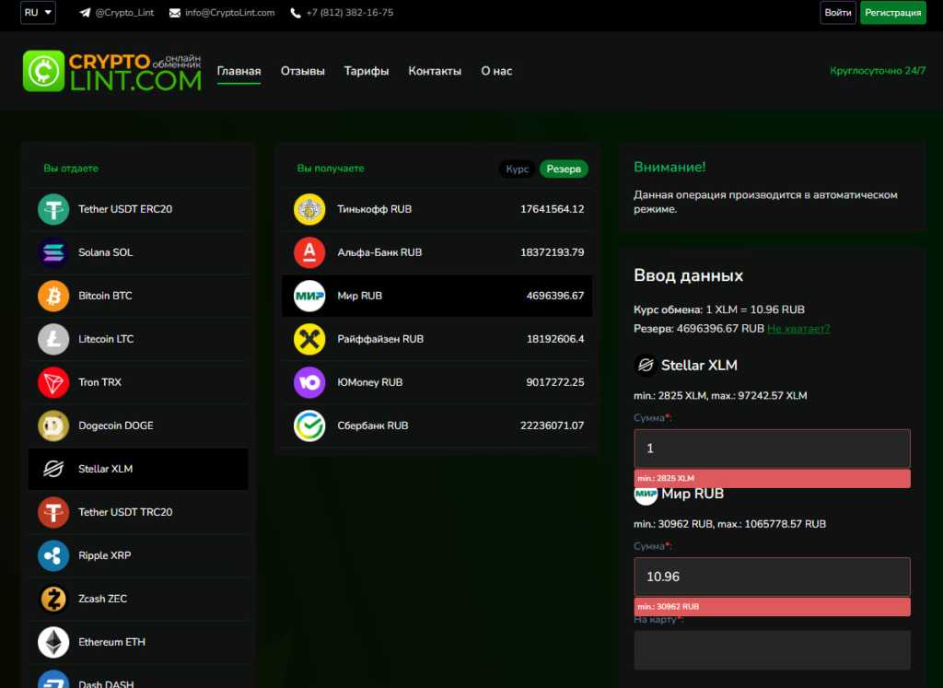Viewport: 943px width, 688px height.
Task: Click the envelope icon by info@CryptoLint.com
Action: point(174,13)
